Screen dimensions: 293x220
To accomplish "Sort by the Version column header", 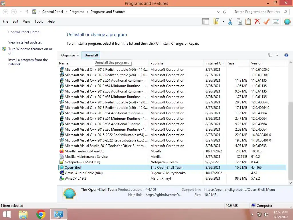I will 257,63.
